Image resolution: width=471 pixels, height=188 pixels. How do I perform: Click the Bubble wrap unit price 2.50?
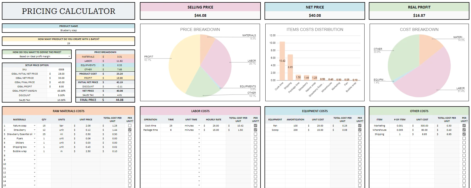(x=88, y=151)
